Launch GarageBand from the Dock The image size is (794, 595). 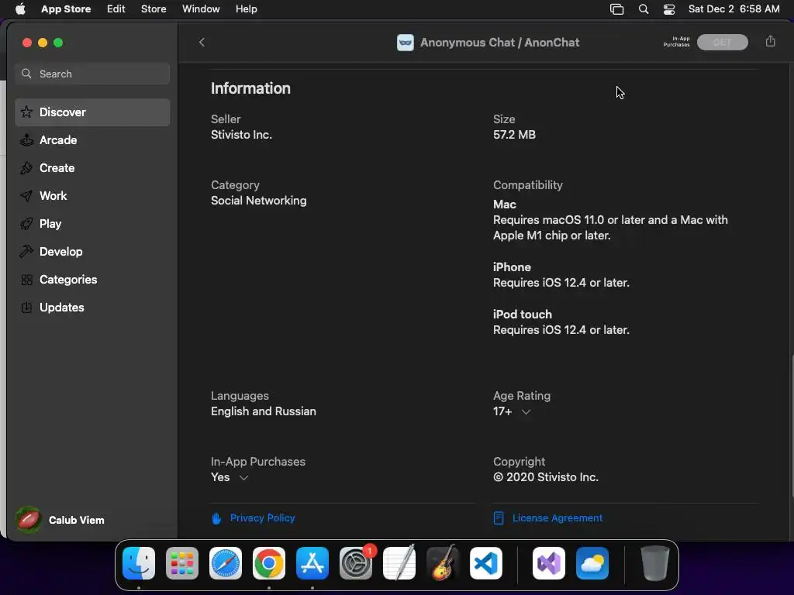(443, 562)
